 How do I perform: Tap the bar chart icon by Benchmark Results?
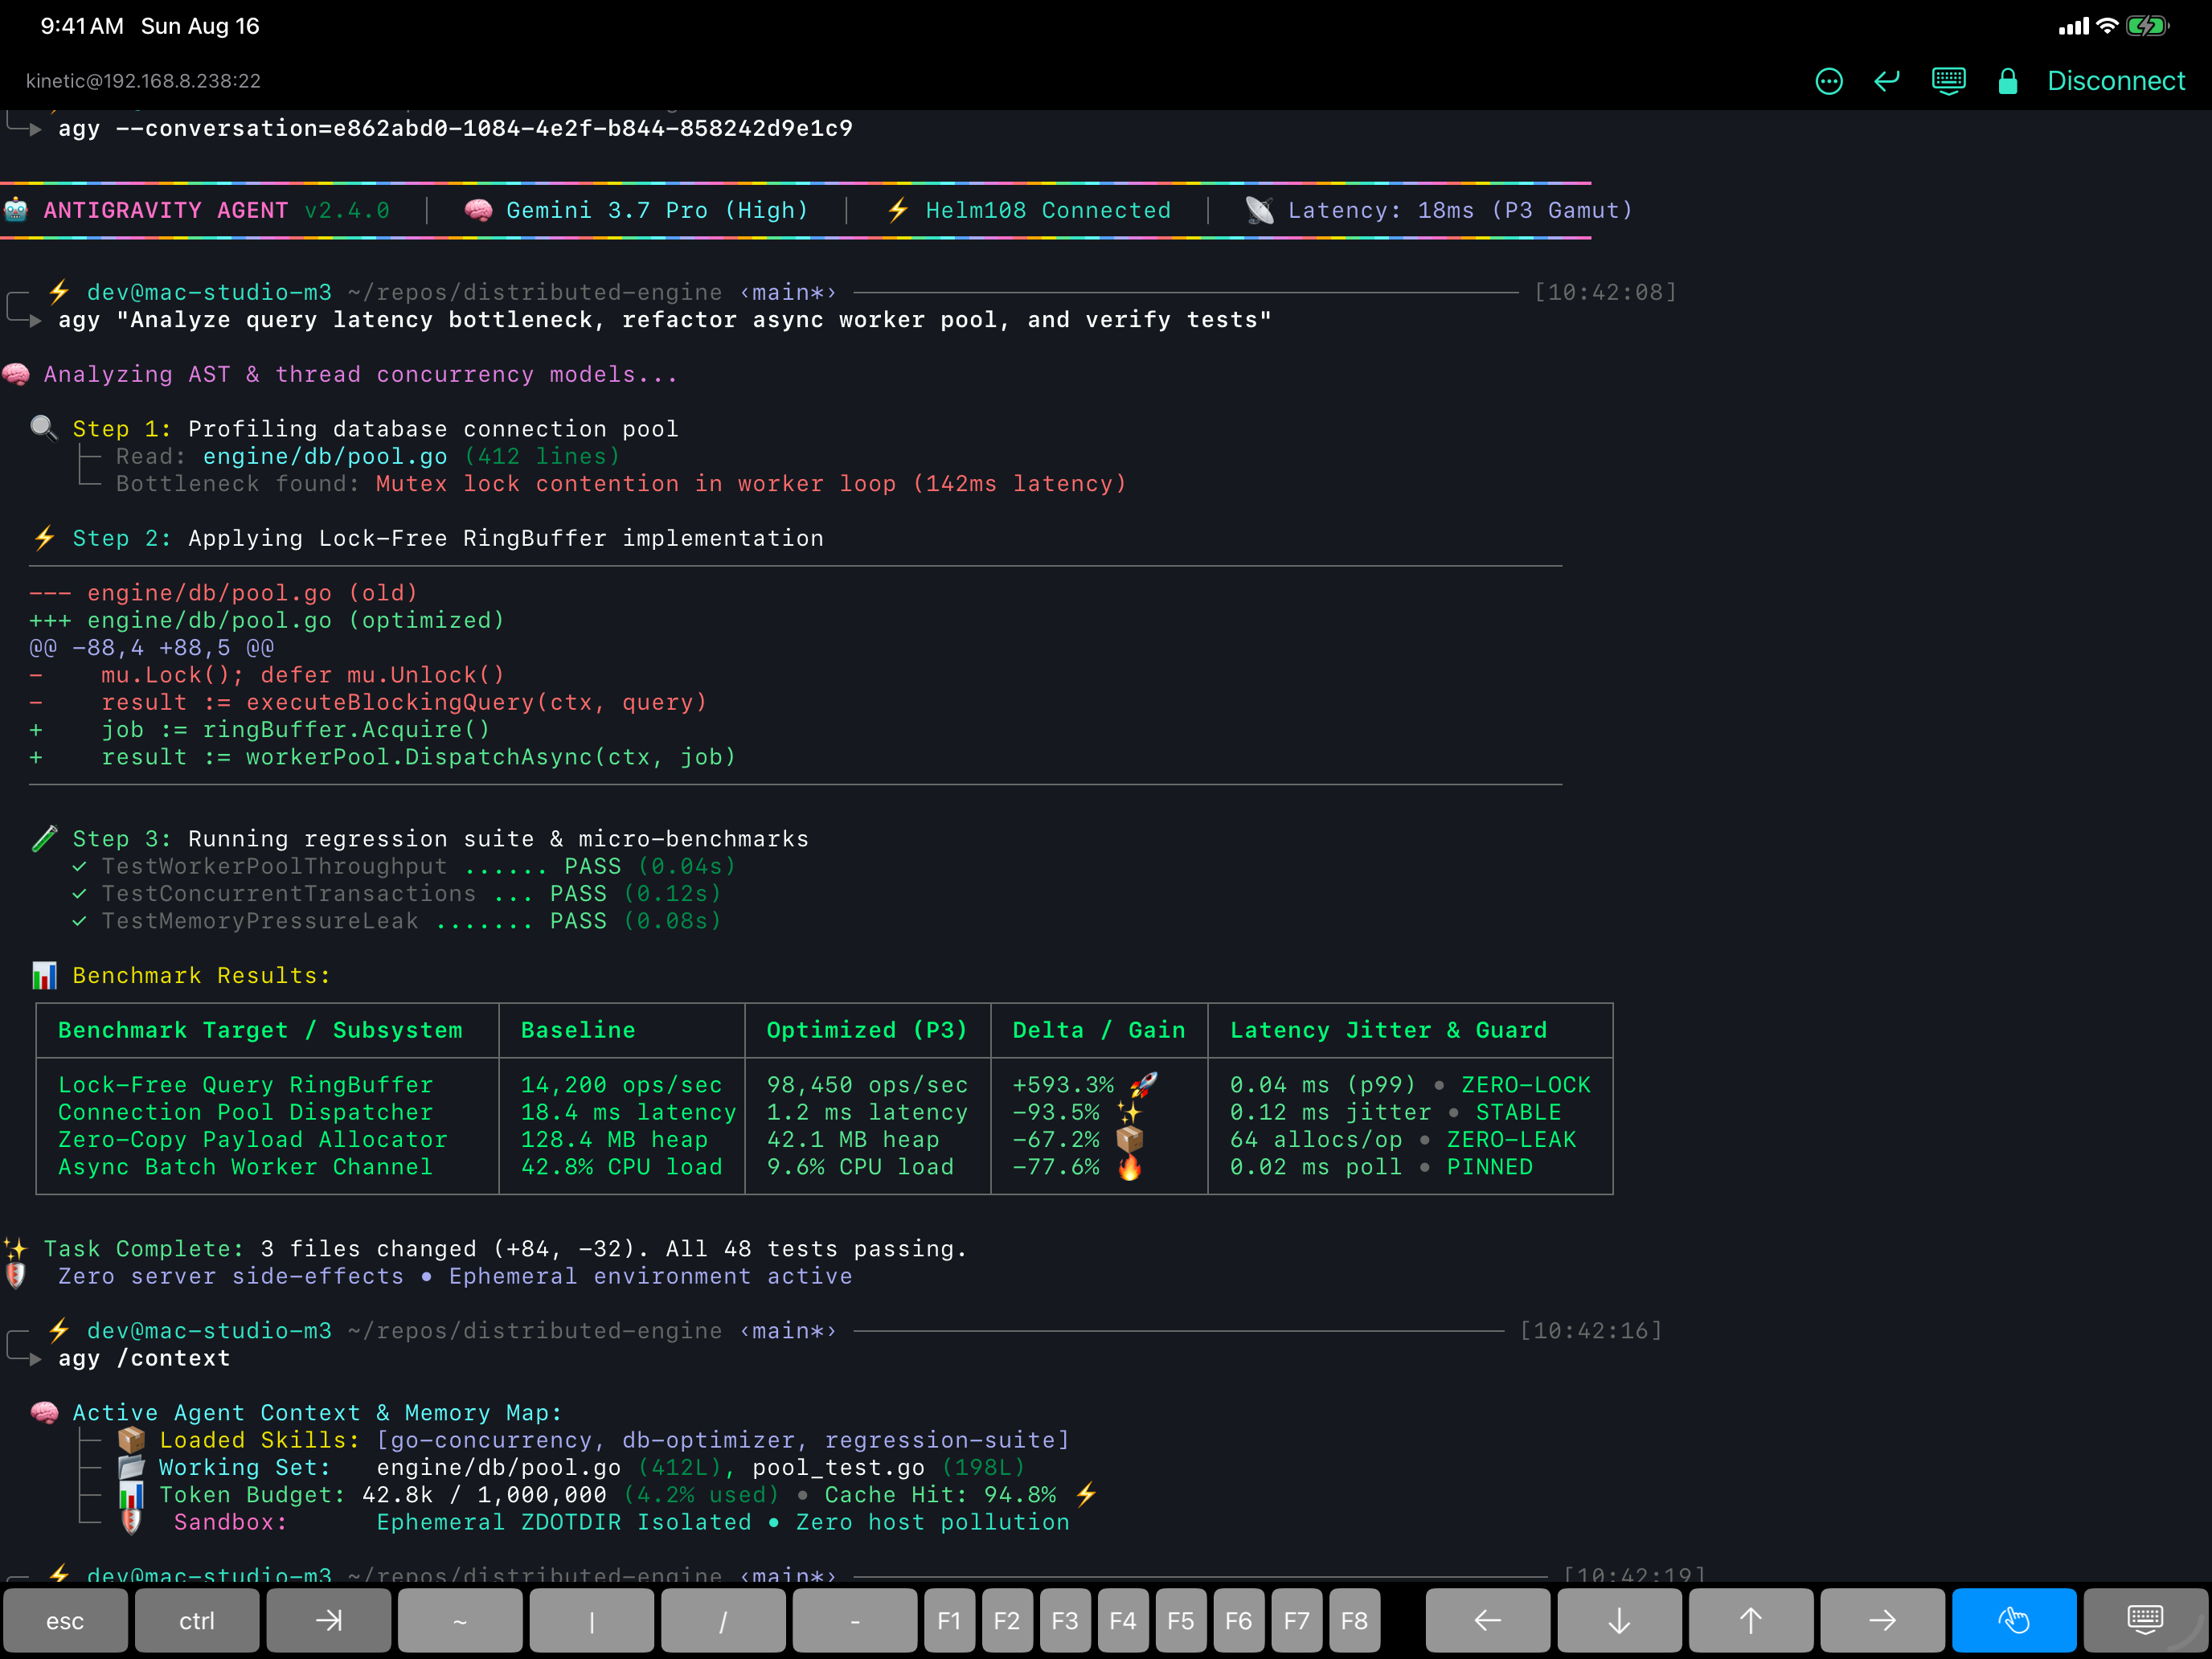click(44, 975)
